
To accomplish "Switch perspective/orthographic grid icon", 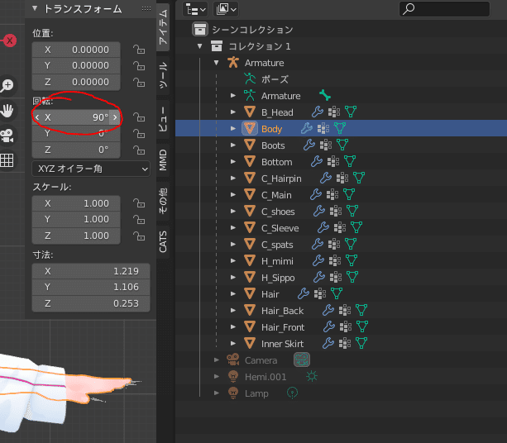I will pos(7,160).
